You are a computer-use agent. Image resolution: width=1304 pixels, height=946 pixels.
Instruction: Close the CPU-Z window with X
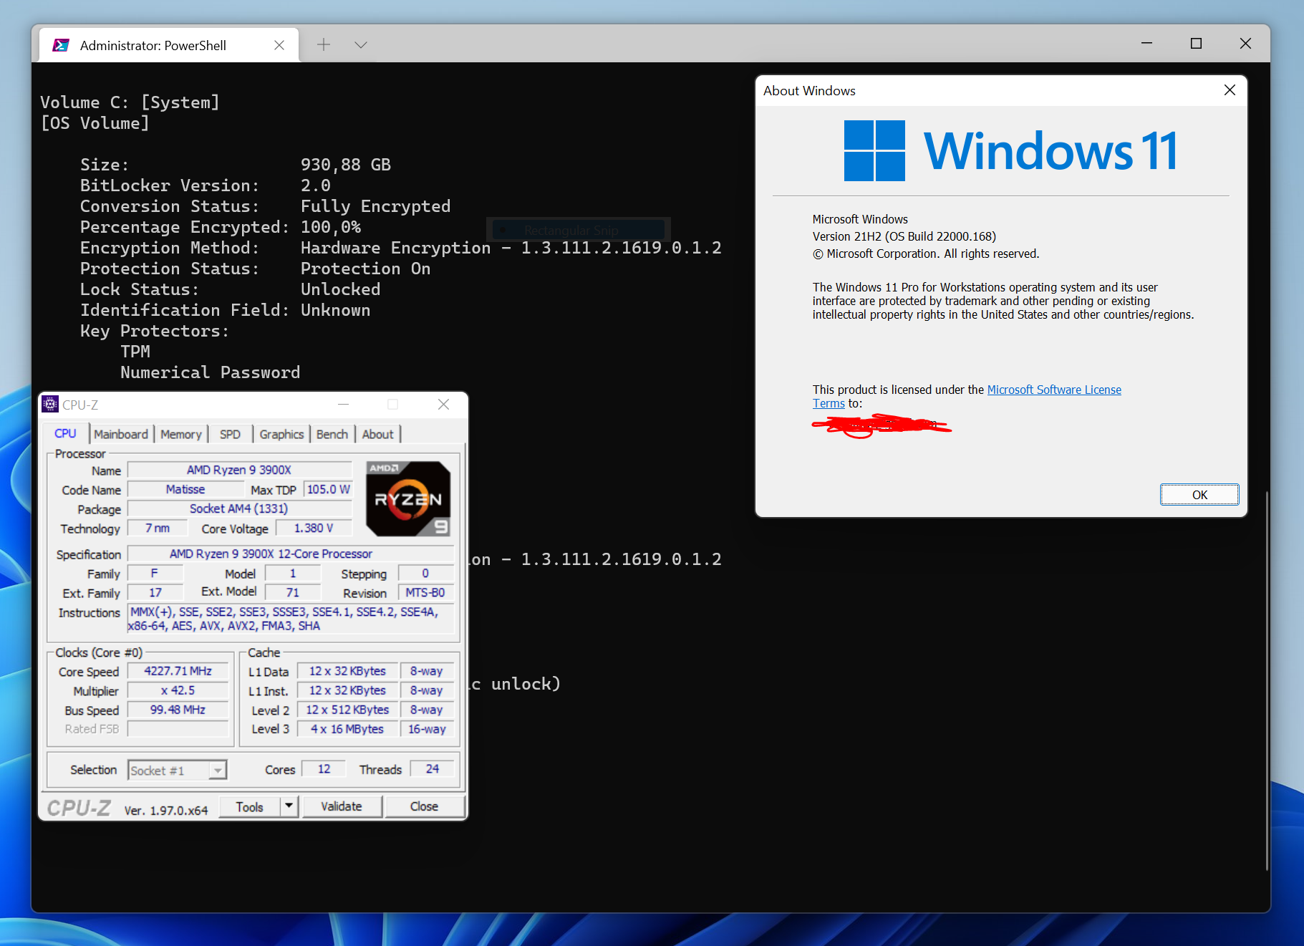[443, 405]
